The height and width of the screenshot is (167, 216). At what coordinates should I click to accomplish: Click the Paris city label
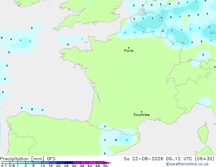coord(129,51)
